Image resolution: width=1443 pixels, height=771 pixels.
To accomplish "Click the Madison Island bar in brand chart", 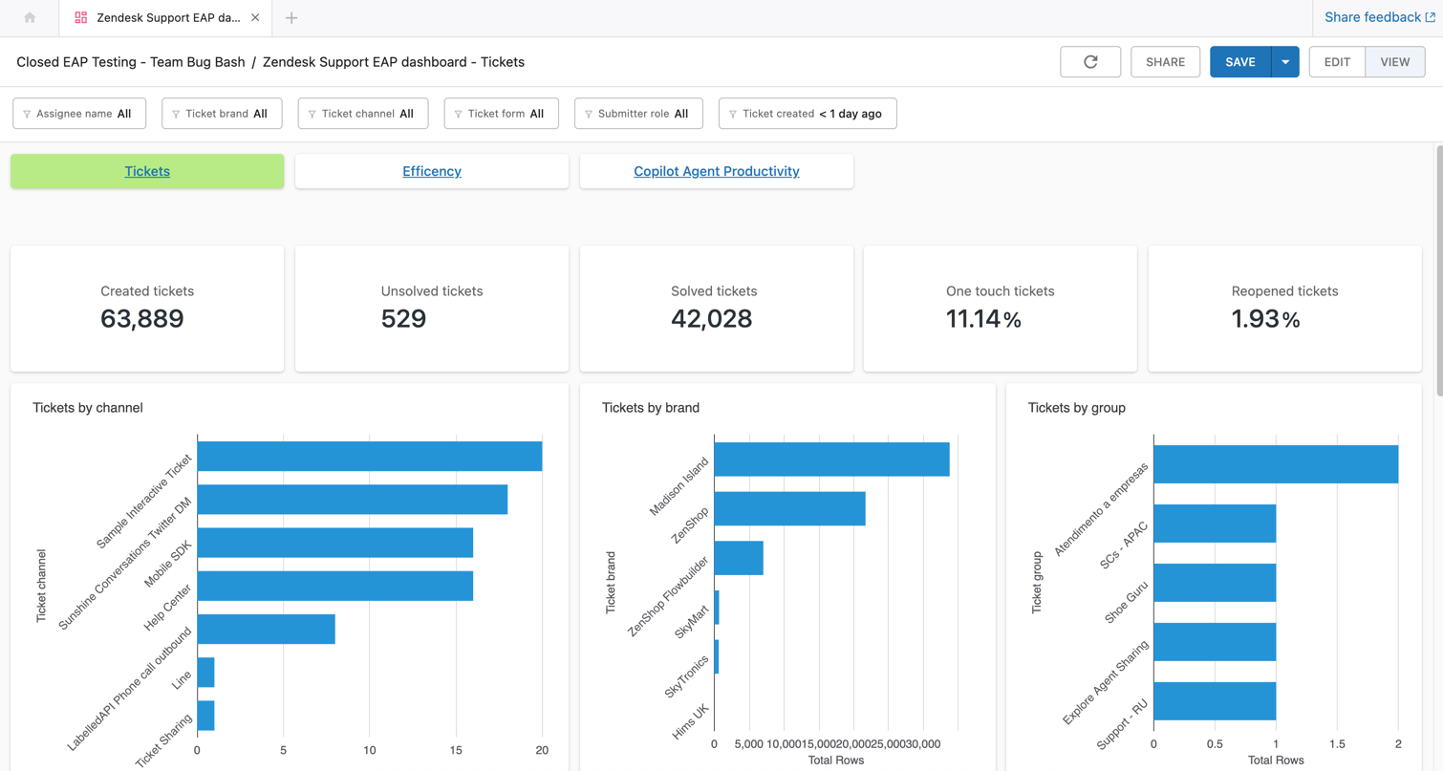I will pyautogui.click(x=831, y=460).
